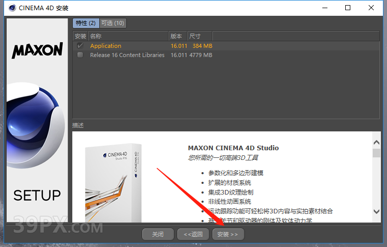
Task: Click the 尺寸 column header
Action: [200, 36]
